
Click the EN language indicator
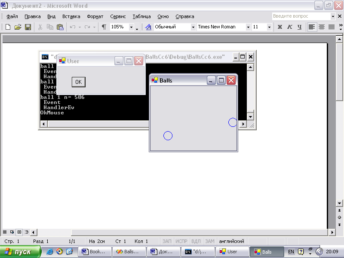291,252
